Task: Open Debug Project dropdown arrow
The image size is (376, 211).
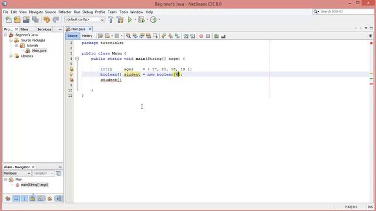Action: [147, 19]
